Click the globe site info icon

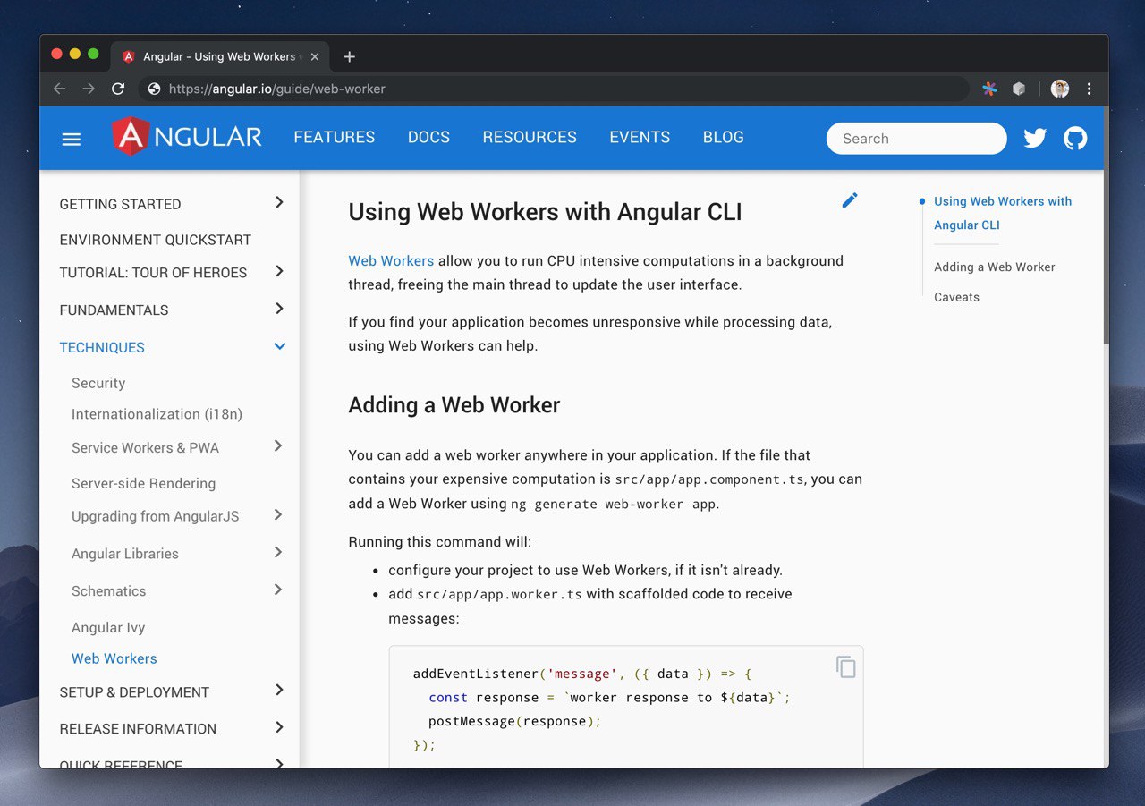154,89
